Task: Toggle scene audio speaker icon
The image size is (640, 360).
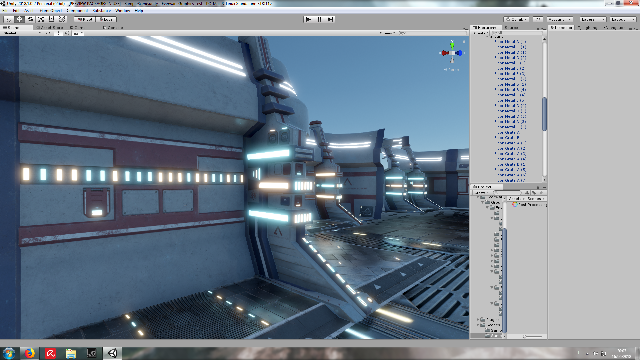Action: pos(67,33)
